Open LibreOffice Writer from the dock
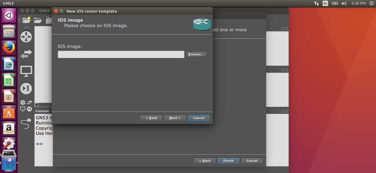The image size is (376, 173). pyautogui.click(x=9, y=64)
